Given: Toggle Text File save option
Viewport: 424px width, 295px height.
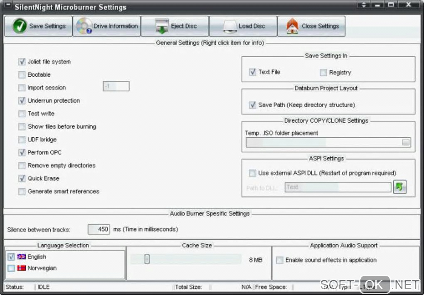Looking at the screenshot, I should point(252,72).
